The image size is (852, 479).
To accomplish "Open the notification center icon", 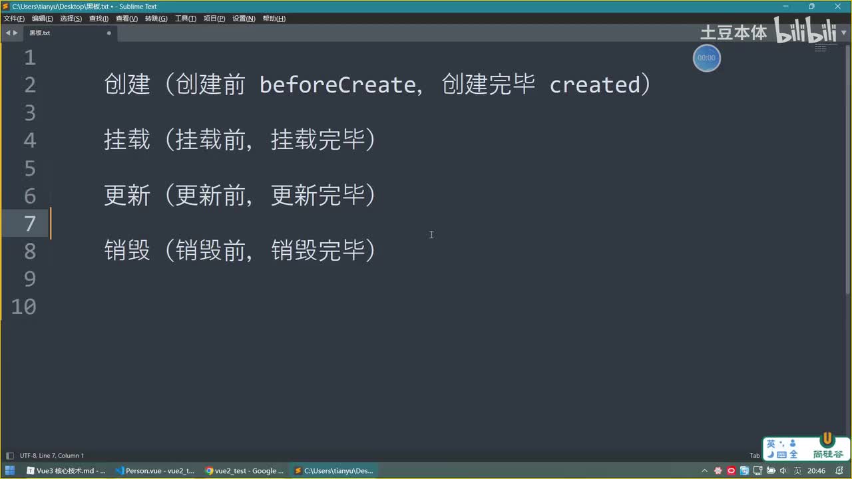I will tap(839, 470).
